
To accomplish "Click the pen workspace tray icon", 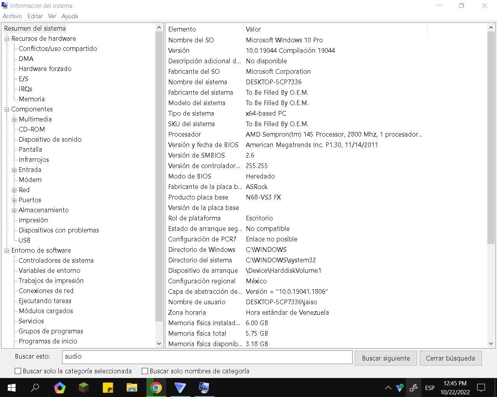I will coord(414,387).
